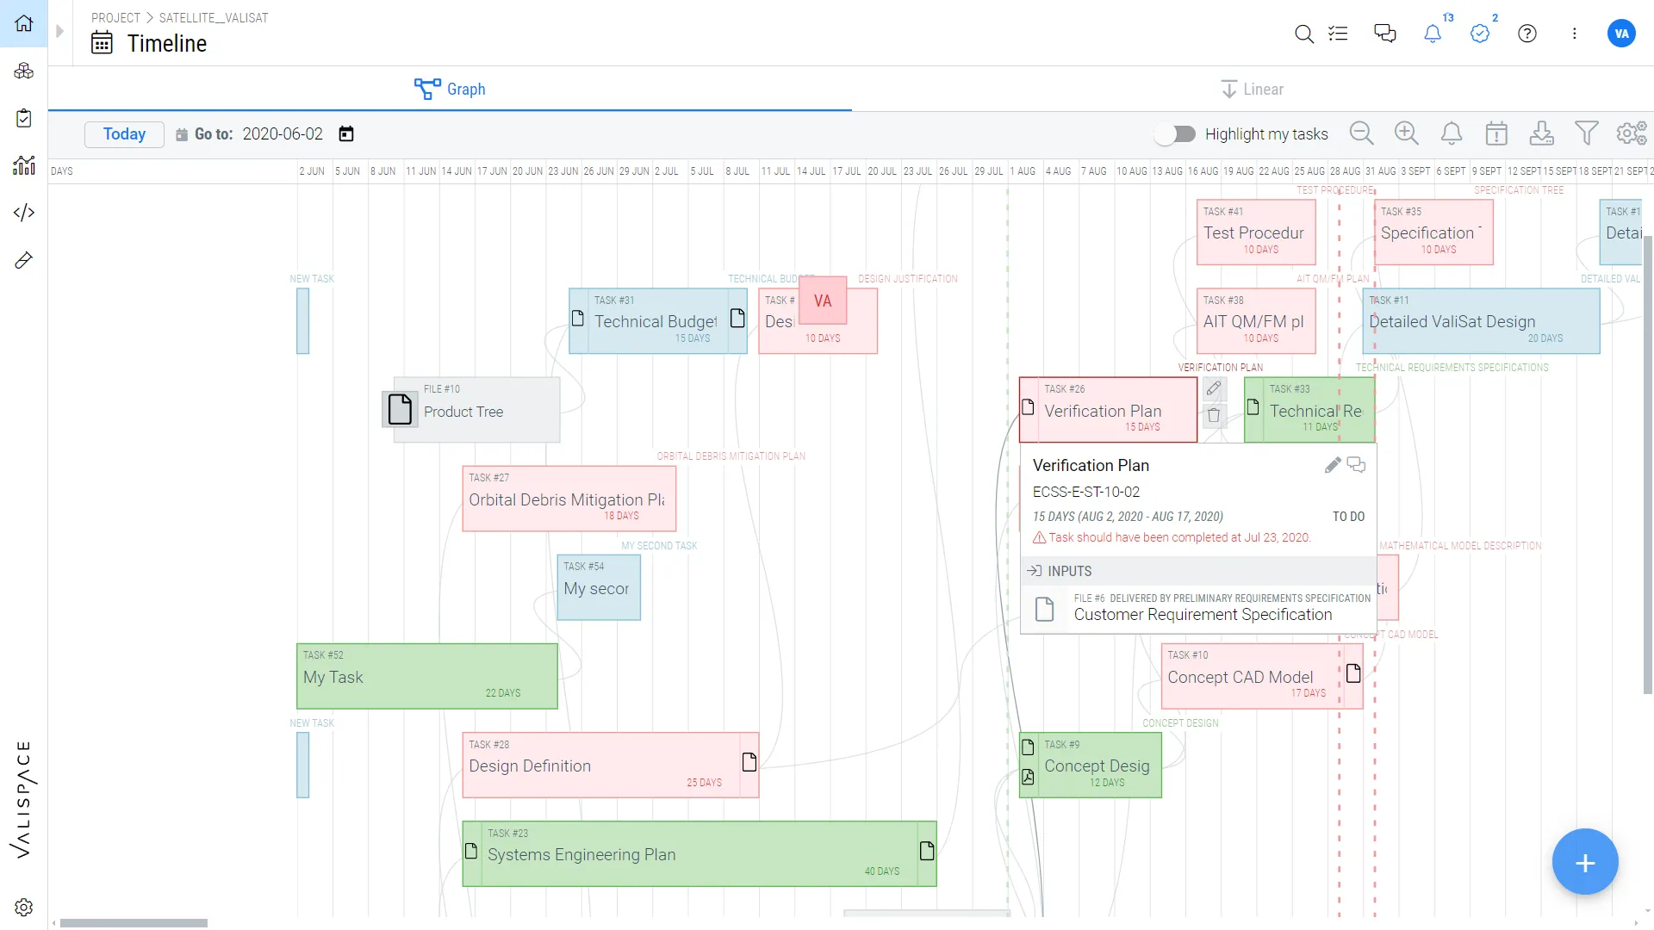Open the three-dot more options menu
Image resolution: width=1654 pixels, height=930 pixels.
pos(1574,34)
